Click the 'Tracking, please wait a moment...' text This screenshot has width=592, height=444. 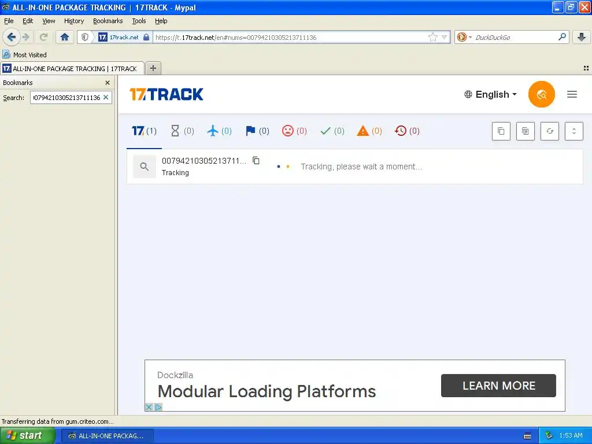coord(361,166)
